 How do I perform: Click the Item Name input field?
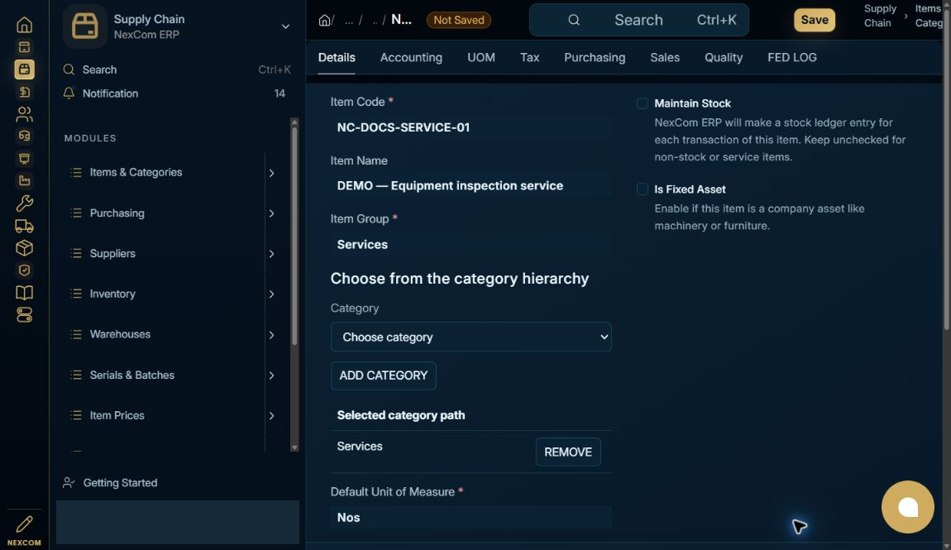[471, 185]
